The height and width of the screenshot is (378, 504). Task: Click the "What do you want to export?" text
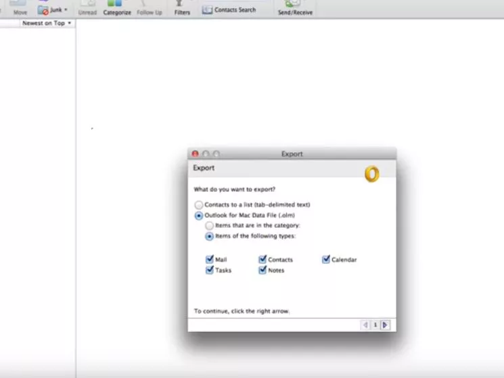pos(234,189)
